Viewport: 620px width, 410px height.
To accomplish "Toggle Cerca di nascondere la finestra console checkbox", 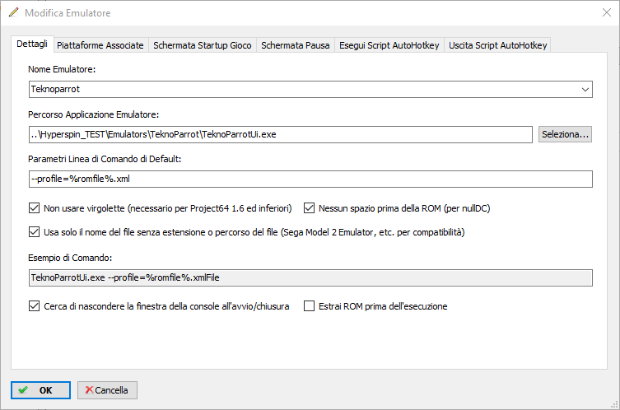I will coord(34,306).
